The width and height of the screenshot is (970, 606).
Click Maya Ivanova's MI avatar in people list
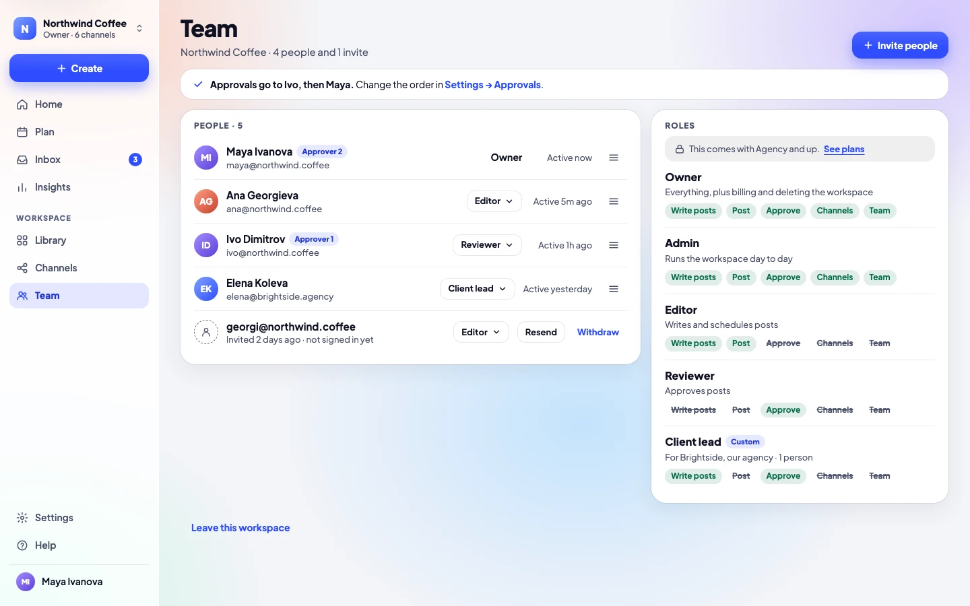(x=206, y=158)
